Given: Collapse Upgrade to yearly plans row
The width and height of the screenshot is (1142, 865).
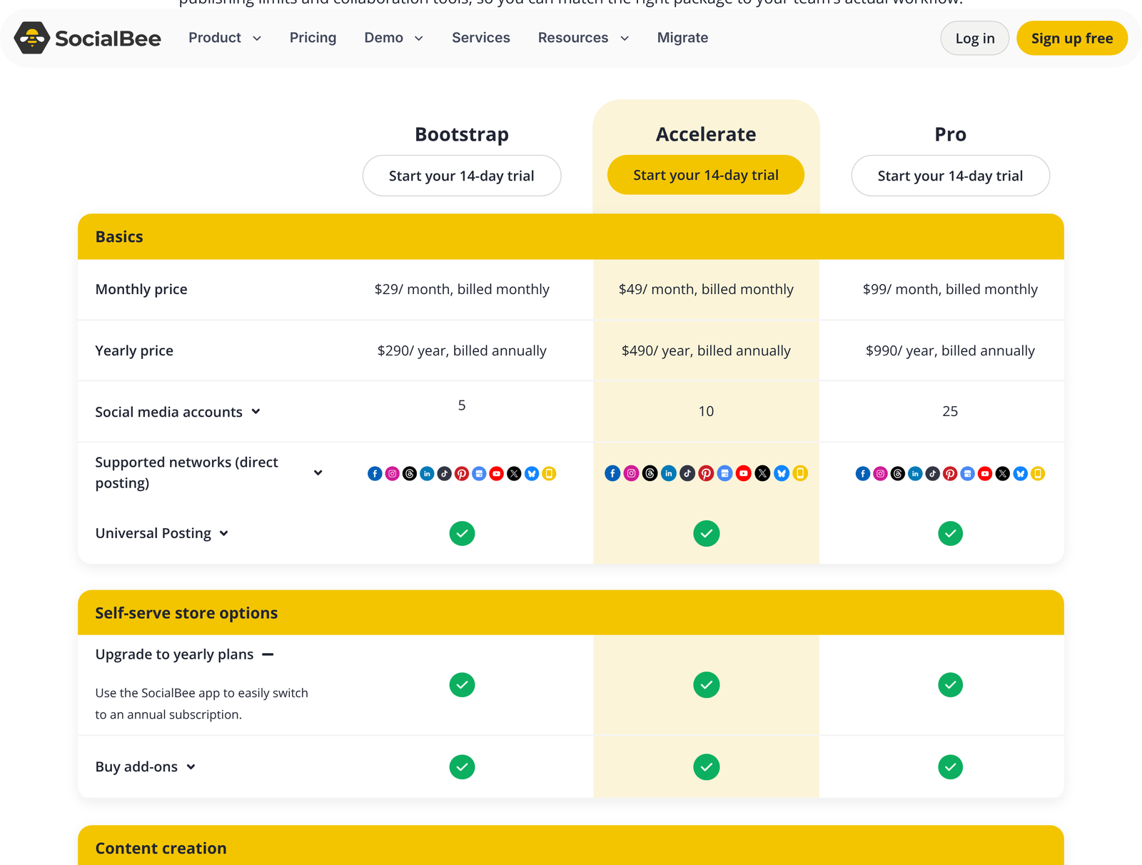Looking at the screenshot, I should coord(268,654).
